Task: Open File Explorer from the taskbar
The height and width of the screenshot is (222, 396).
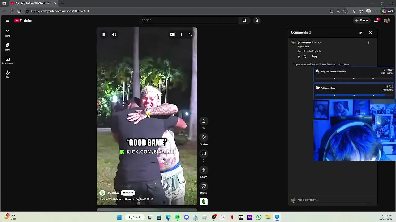Action: click(x=268, y=217)
